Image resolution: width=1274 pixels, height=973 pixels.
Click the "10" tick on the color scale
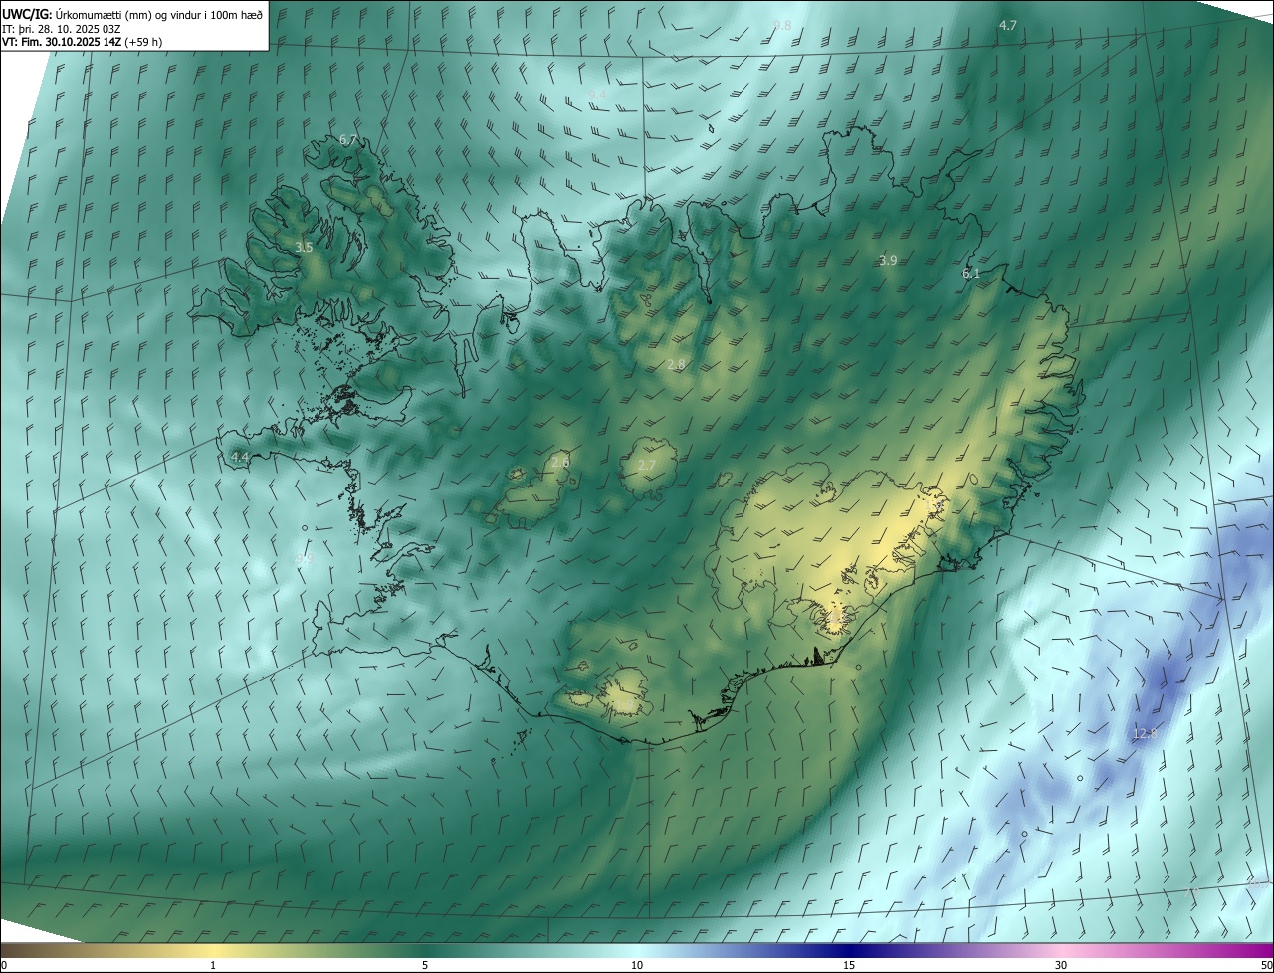click(637, 965)
